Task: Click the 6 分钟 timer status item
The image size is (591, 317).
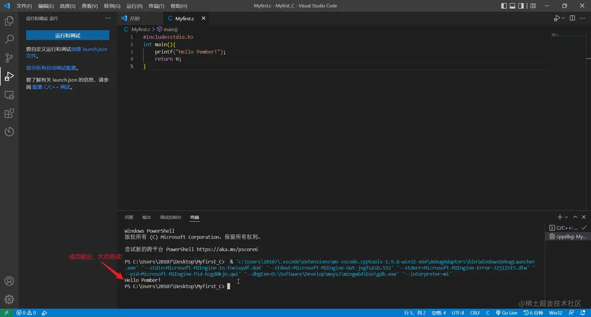Action: point(534,313)
